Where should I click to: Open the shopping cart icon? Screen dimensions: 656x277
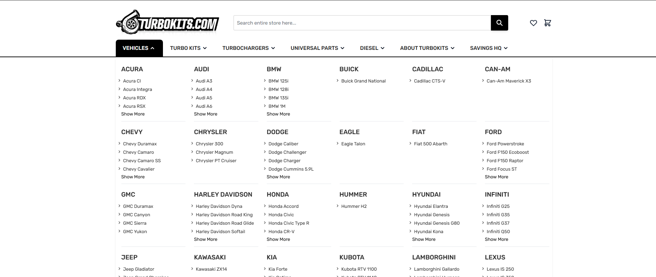(547, 23)
